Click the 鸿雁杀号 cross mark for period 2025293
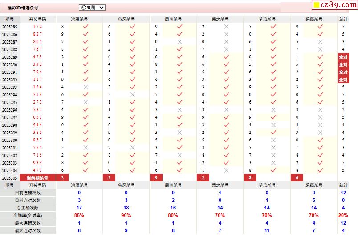The height and width of the screenshot is (237, 358). 86,87
